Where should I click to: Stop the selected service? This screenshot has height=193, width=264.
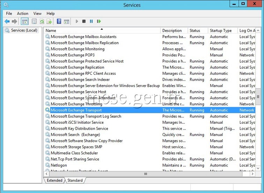pyautogui.click(x=84, y=21)
